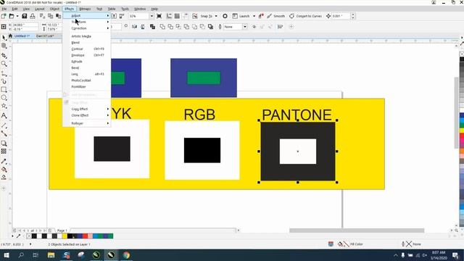
Task: Select the Zoom magnifier tool in toolbox
Action: point(4,64)
